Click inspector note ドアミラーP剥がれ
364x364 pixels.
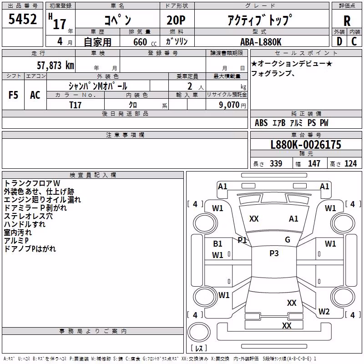[x=35, y=208]
